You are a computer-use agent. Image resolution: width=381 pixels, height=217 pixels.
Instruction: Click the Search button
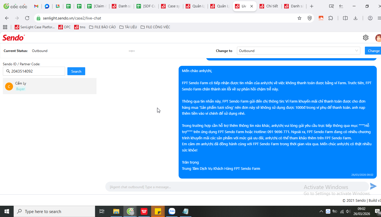click(76, 71)
